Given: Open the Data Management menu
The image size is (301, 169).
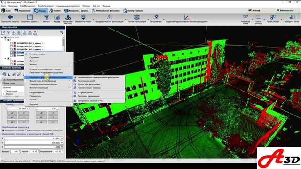Looking at the screenshot, I should (28, 6).
